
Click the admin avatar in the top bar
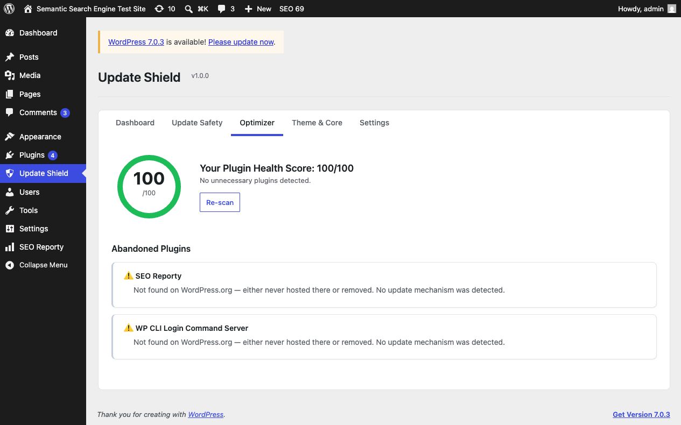point(672,9)
